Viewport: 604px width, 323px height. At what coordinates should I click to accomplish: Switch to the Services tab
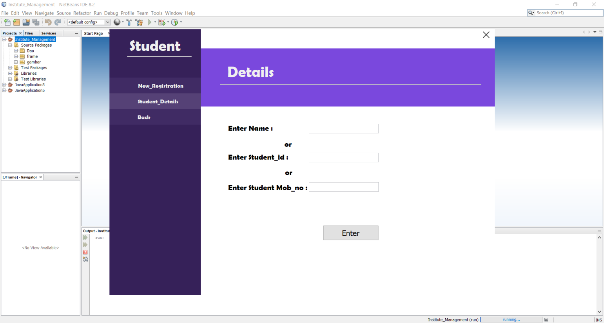click(x=49, y=33)
